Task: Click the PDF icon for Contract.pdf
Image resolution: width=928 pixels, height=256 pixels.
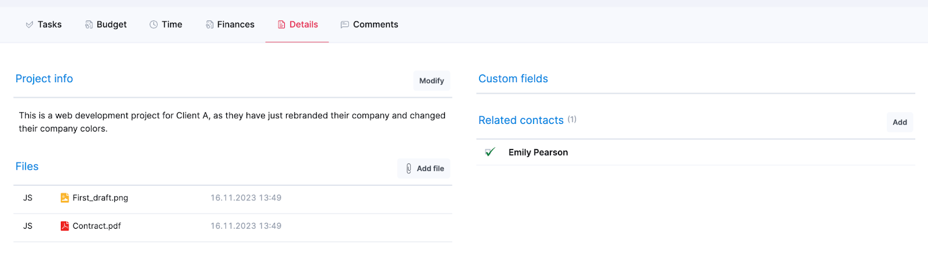Action: point(65,226)
